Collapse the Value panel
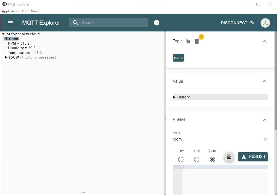Screen dimensions: 277x195 [x=265, y=81]
